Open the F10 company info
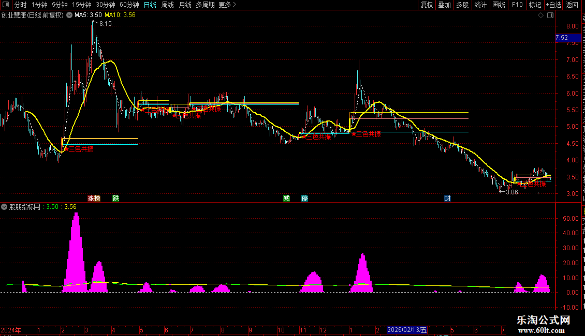The height and width of the screenshot is (336, 585). click(x=517, y=5)
